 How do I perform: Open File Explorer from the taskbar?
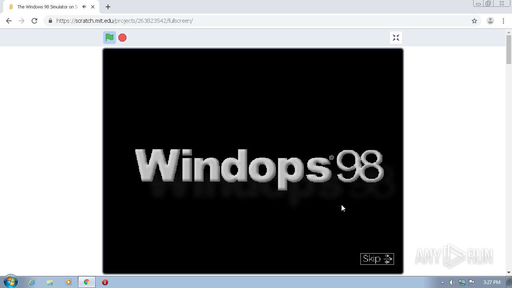point(50,282)
